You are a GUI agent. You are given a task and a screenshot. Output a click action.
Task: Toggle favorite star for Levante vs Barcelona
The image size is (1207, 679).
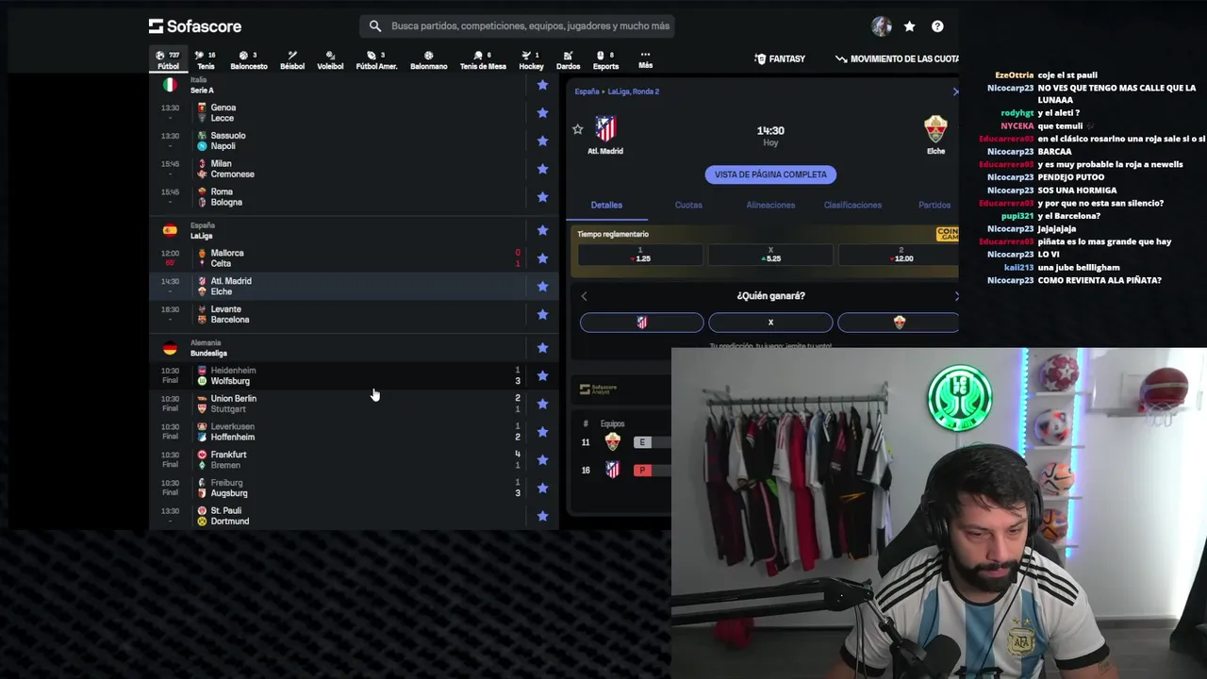[542, 314]
